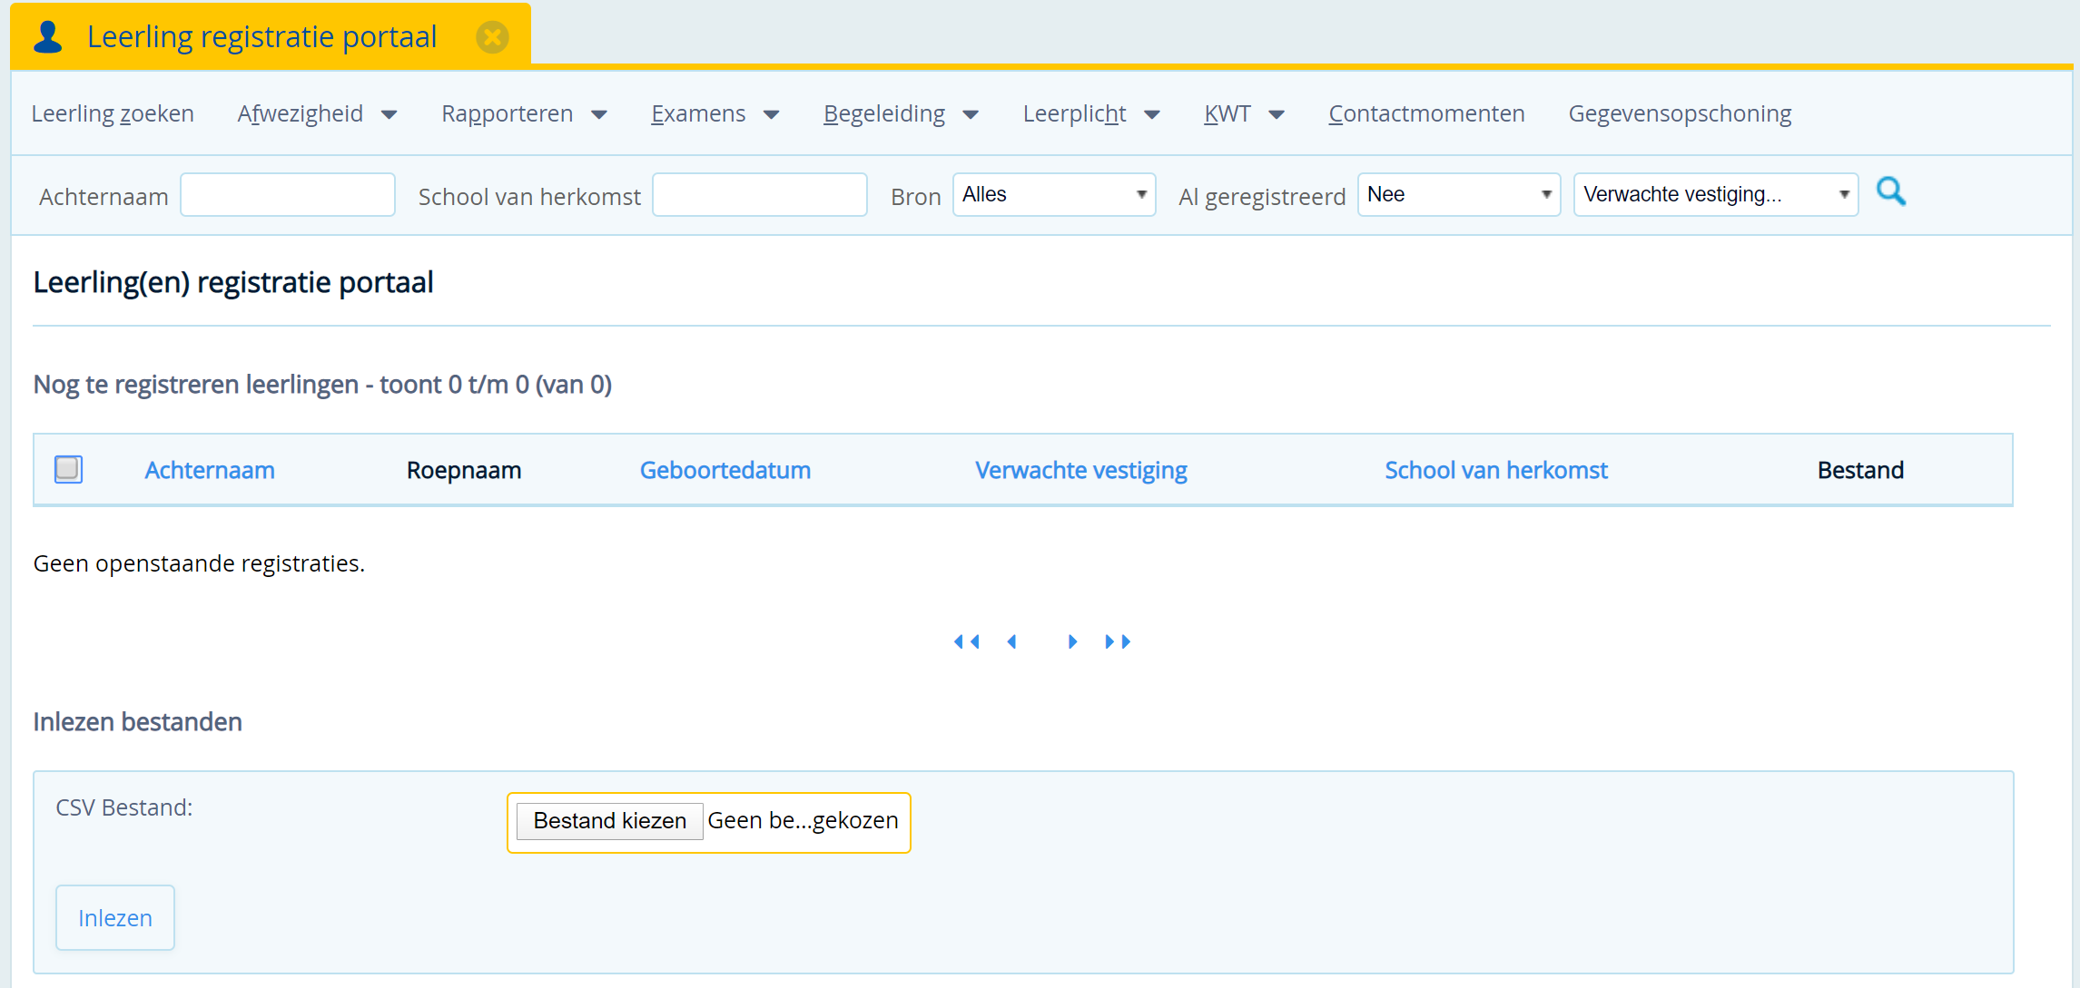The image size is (2080, 988).
Task: Click the student profile icon in tab
Action: [48, 37]
